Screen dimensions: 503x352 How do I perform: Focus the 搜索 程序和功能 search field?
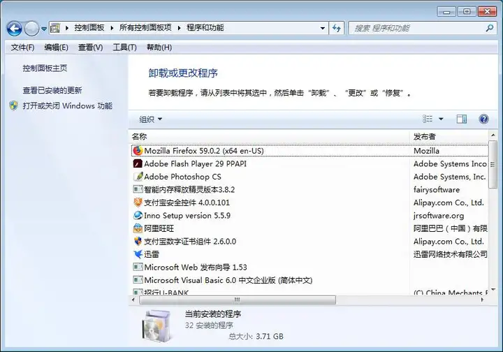click(x=422, y=28)
